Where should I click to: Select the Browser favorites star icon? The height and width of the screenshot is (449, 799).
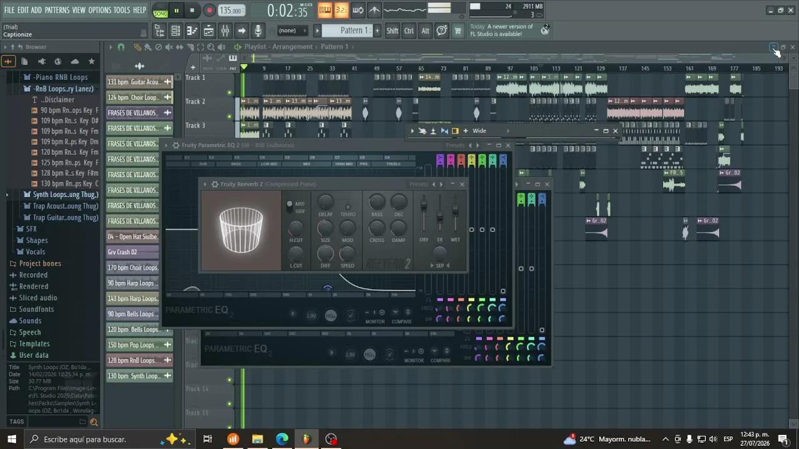91,61
